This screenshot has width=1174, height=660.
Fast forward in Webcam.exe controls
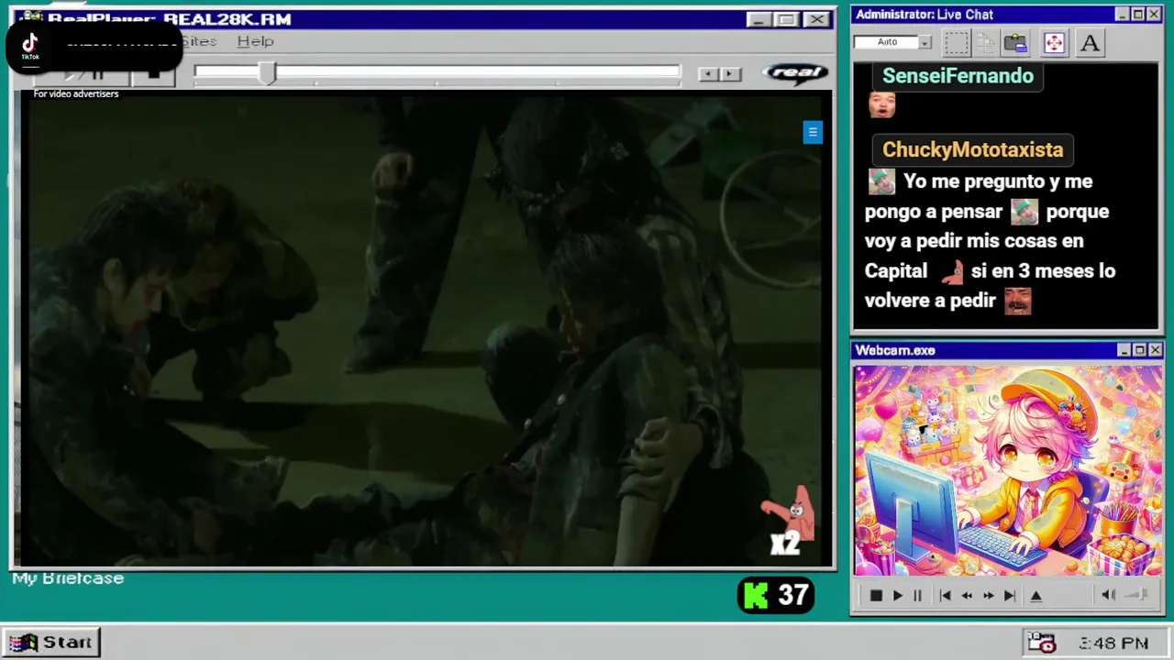click(x=988, y=596)
